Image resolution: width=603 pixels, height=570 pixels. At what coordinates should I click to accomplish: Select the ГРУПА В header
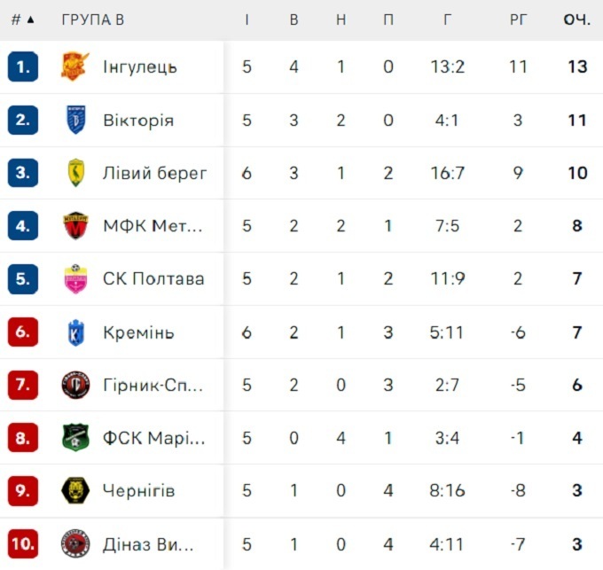pos(93,20)
